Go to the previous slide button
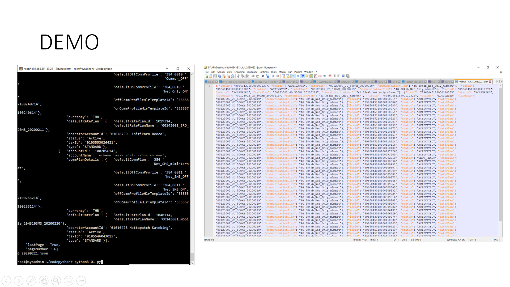Viewport: 510px width, 287px height. tap(6, 281)
